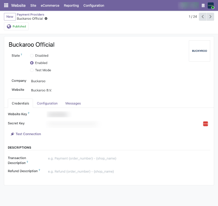This screenshot has width=218, height=206.
Task: Click the building company switcher icon
Action: point(203,6)
